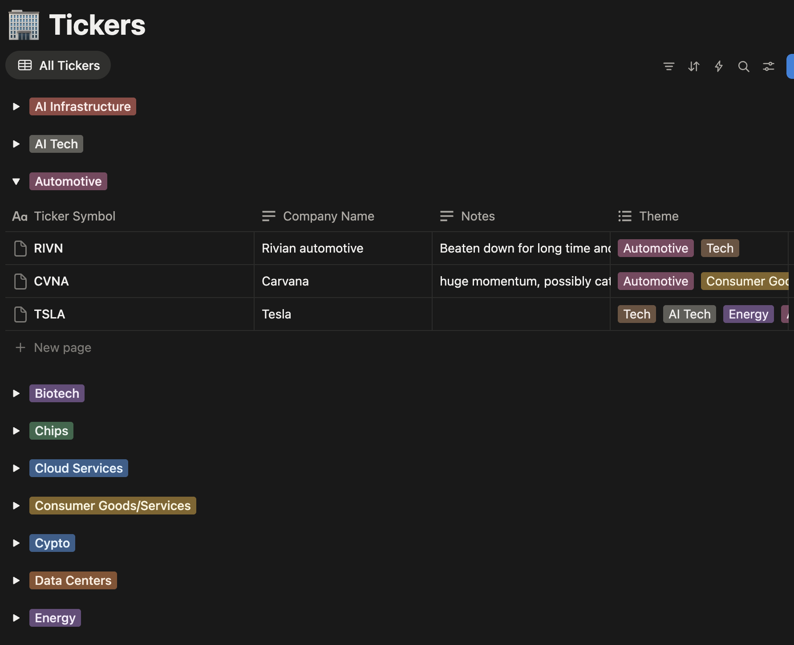794x645 pixels.
Task: Expand the Cypto group
Action: point(16,543)
